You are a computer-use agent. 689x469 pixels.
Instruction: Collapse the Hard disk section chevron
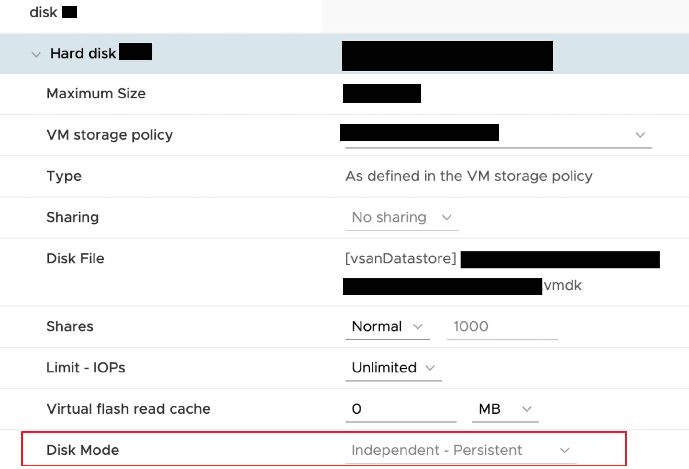point(36,54)
